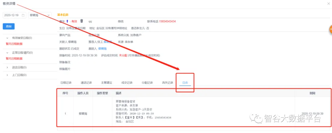Click the calendar icon in date field

[23, 15]
